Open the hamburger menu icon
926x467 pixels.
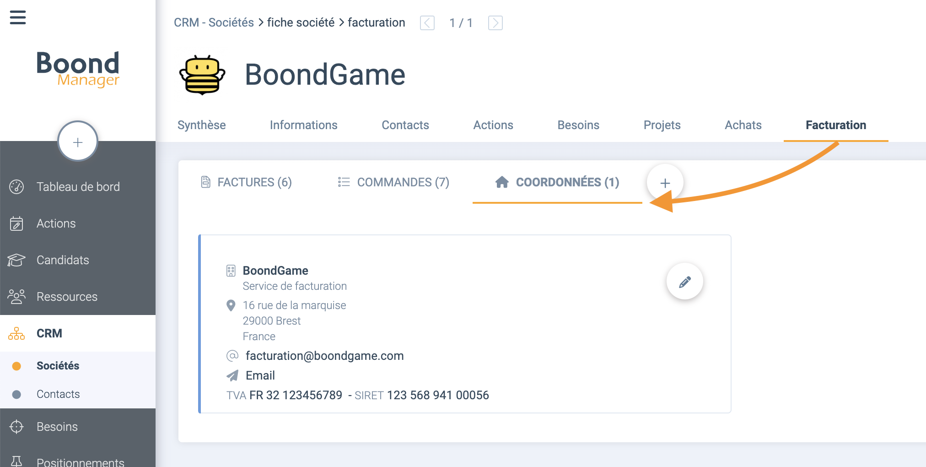point(18,17)
